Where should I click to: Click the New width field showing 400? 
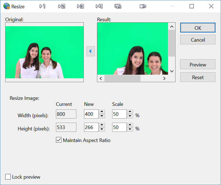[91, 114]
